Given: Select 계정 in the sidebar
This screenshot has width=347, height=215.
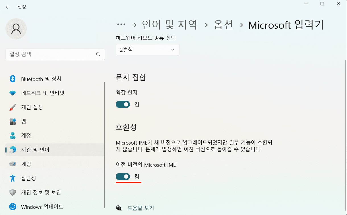Looking at the screenshot, I should (55, 136).
